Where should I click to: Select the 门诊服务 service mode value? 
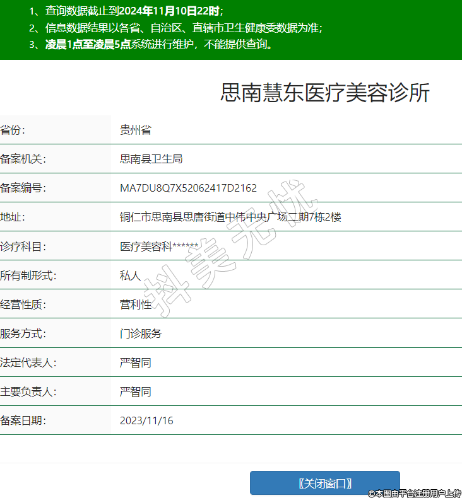coord(141,333)
